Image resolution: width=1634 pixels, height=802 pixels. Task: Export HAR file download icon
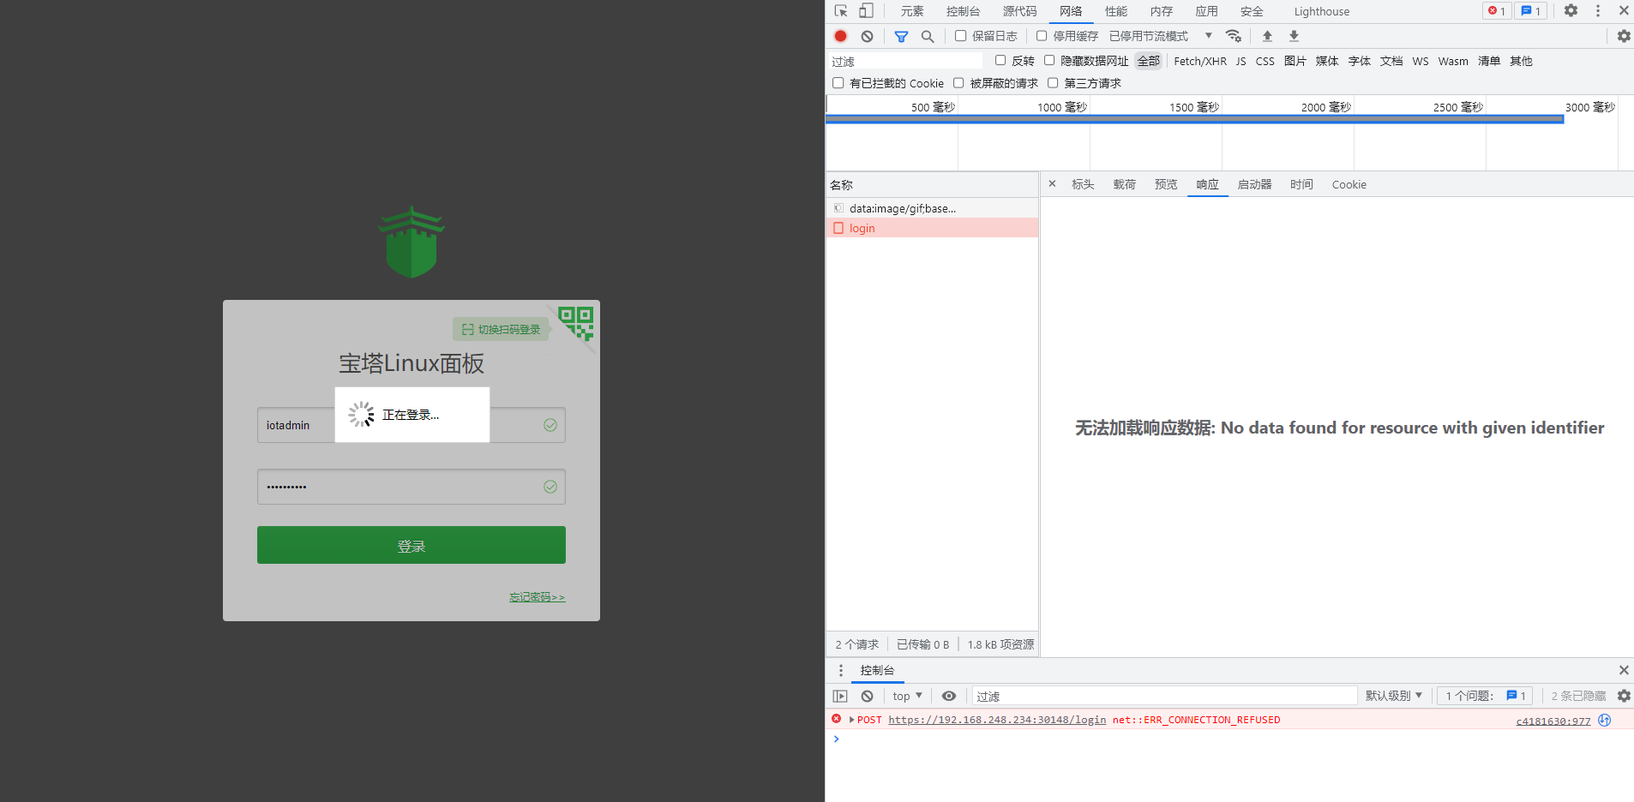coord(1295,36)
